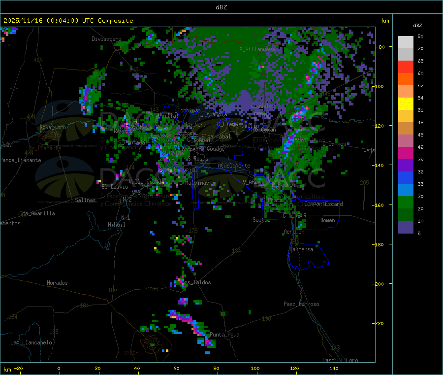Pick the 42 dBZ magenta legend swatch

(406, 153)
